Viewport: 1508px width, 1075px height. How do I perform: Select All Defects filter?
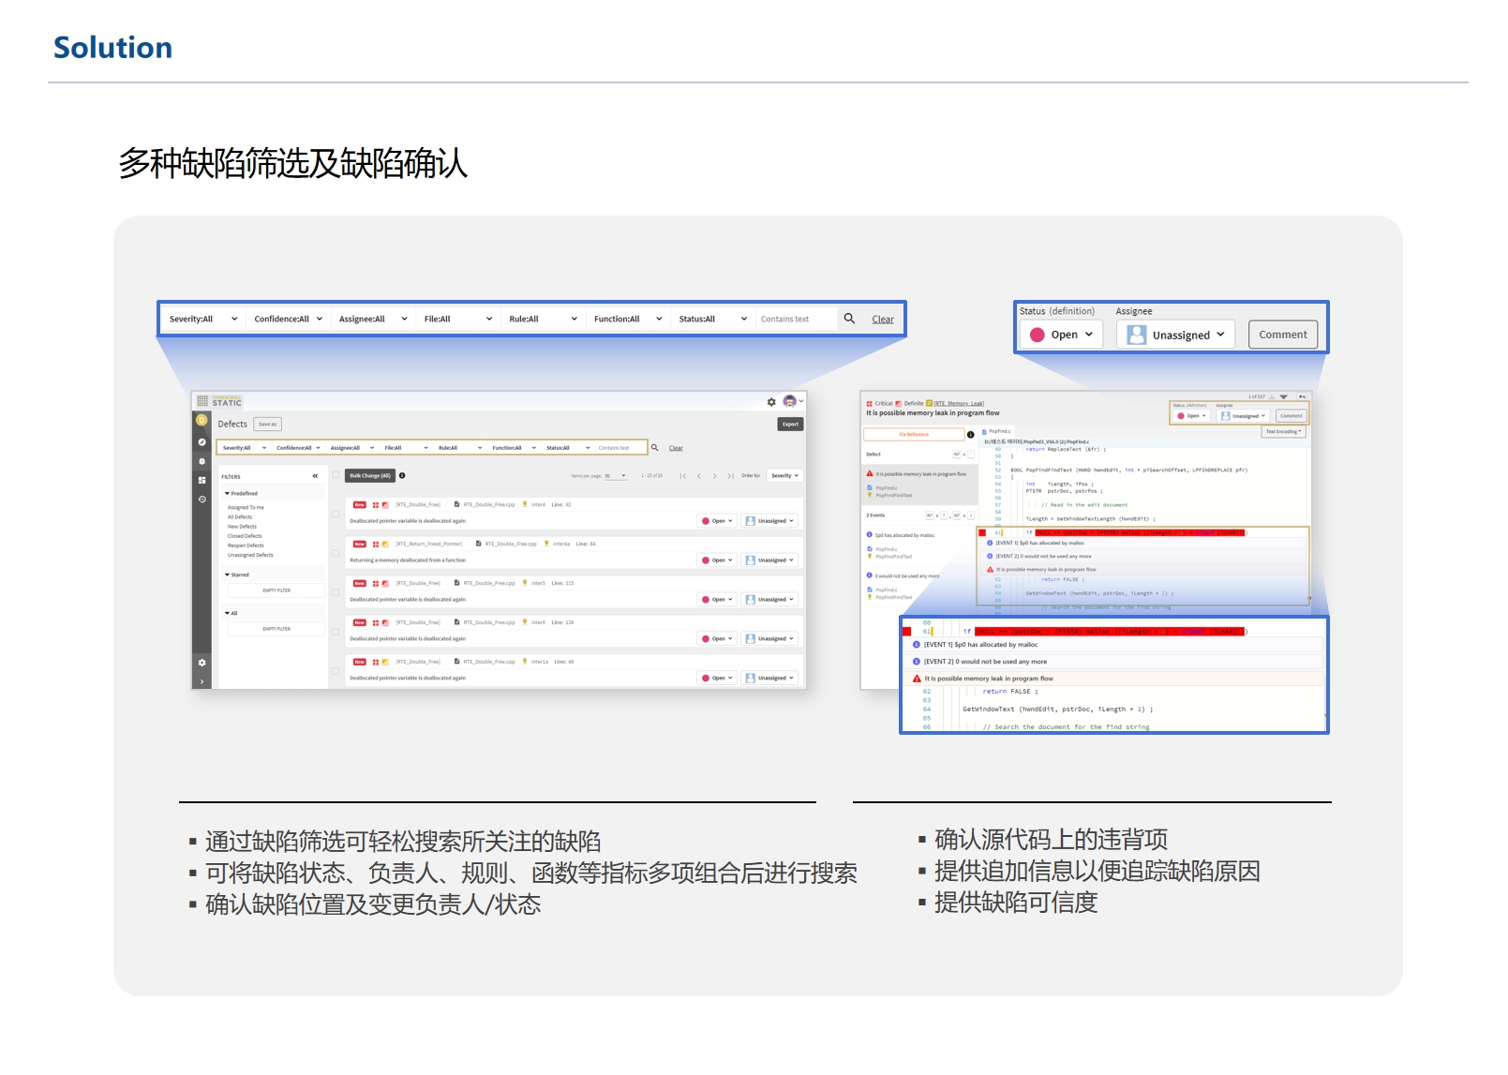[x=240, y=516]
